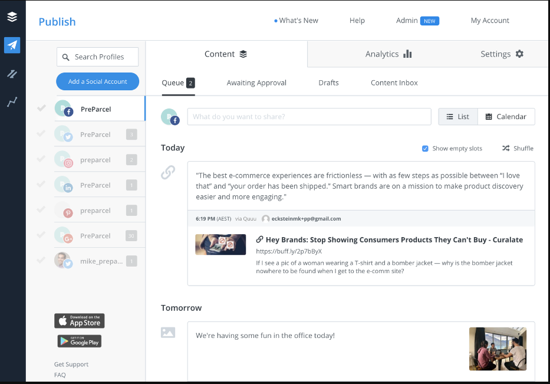Toggle checkmark beside preparcel Instagram profile
This screenshot has height=384, width=550.
tap(41, 159)
